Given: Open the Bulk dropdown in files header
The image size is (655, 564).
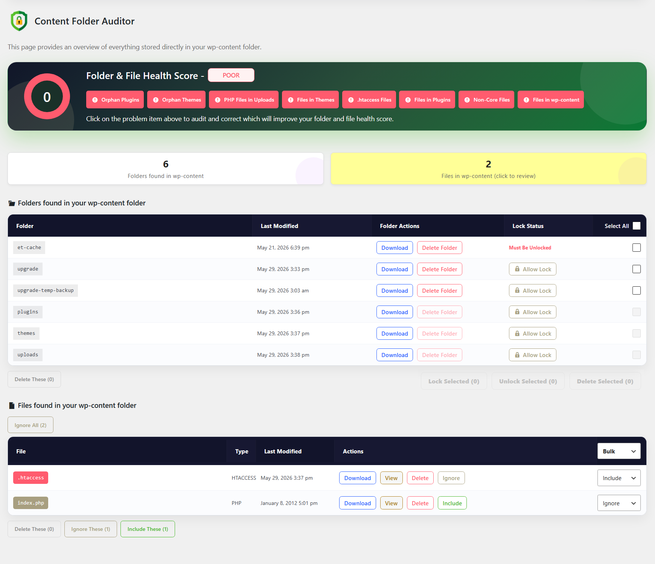Looking at the screenshot, I should pos(619,451).
